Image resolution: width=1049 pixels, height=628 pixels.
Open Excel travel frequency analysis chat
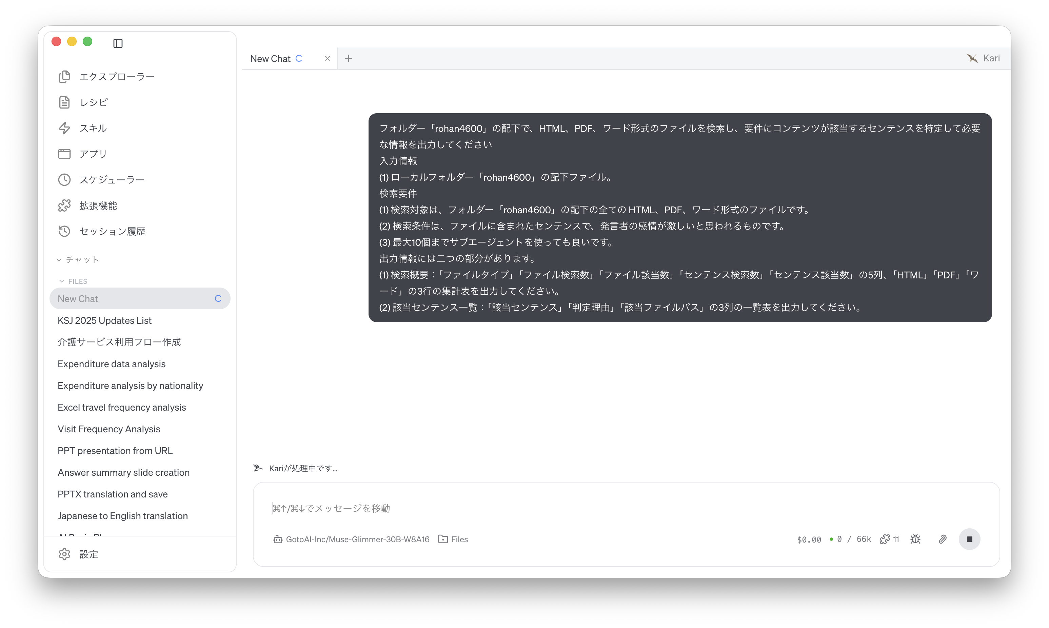tap(122, 407)
